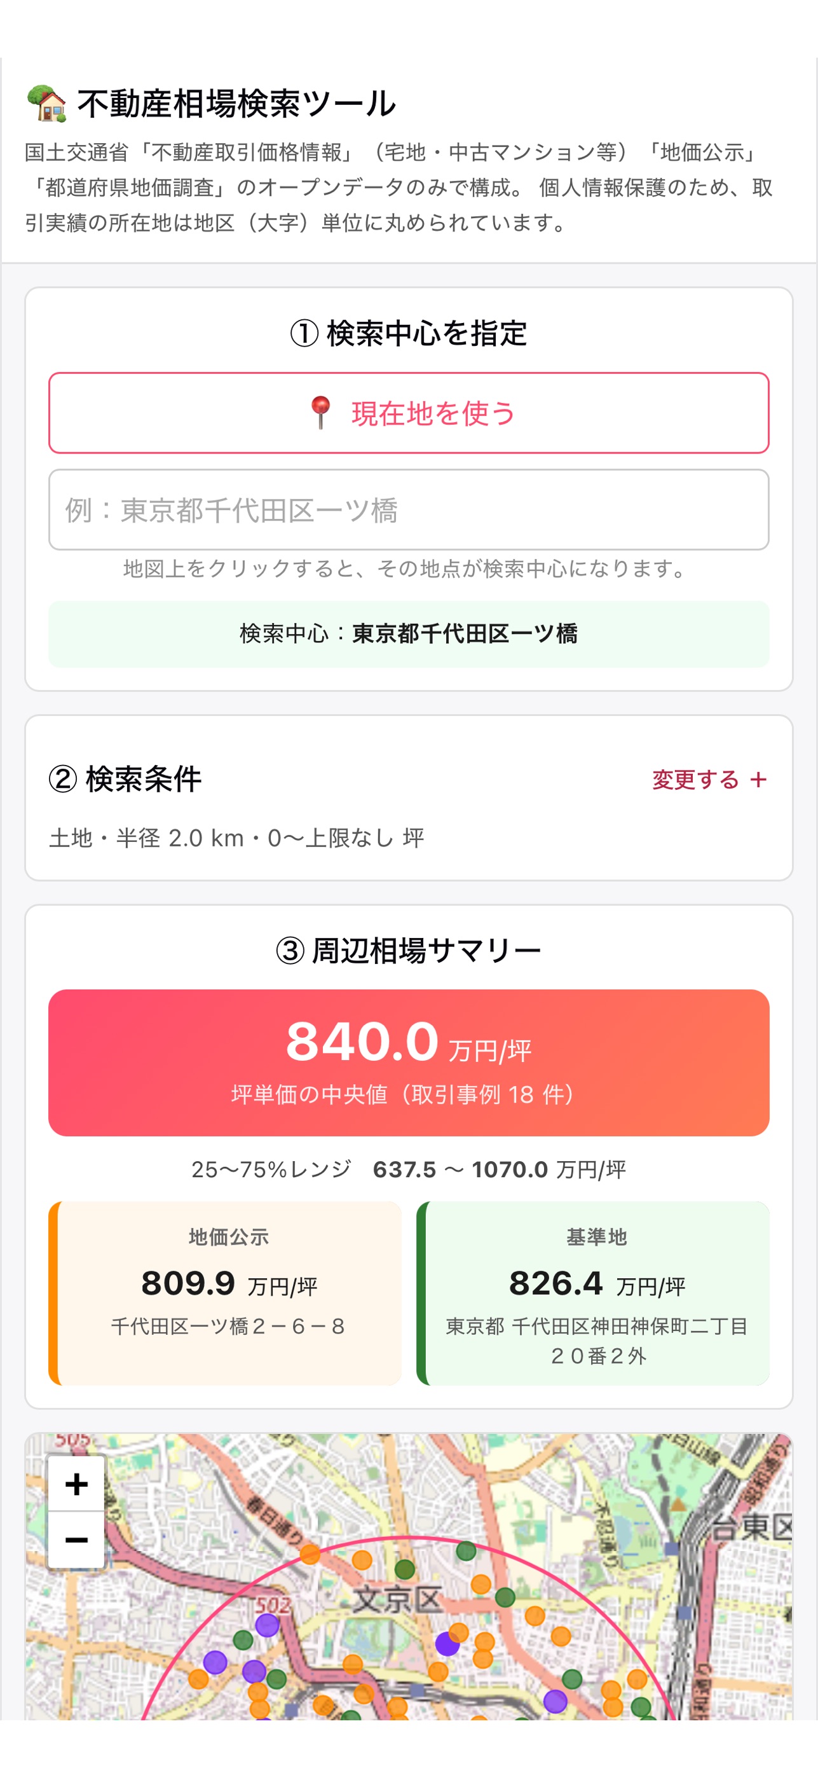Select the topmost green marker on the radius circle
Image resolution: width=818 pixels, height=1778 pixels.
467,1551
